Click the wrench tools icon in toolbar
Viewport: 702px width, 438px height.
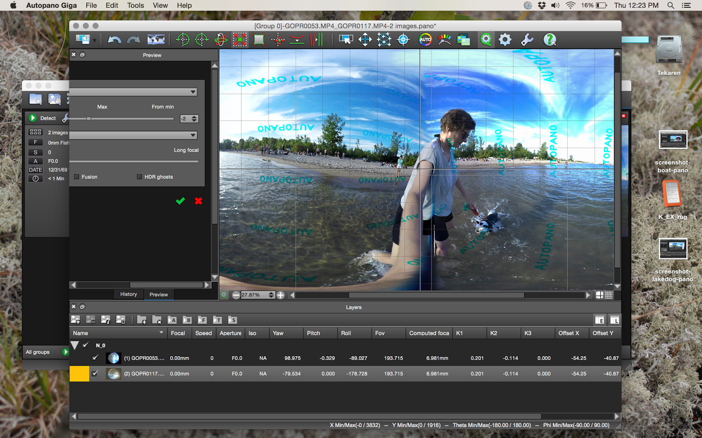coord(527,40)
